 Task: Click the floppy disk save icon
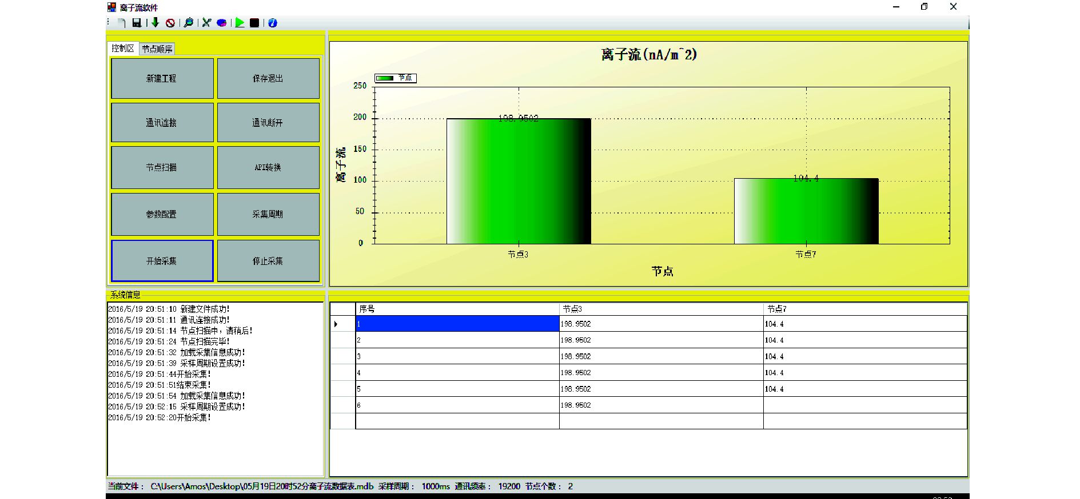pos(137,23)
